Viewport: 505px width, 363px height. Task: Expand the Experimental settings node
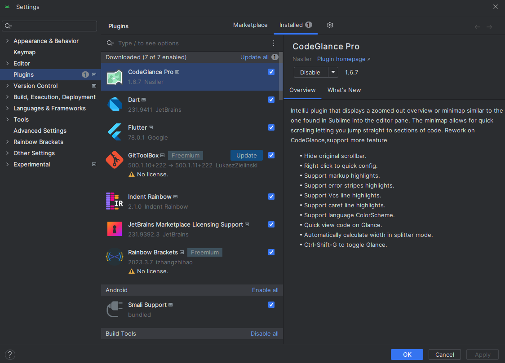point(7,164)
